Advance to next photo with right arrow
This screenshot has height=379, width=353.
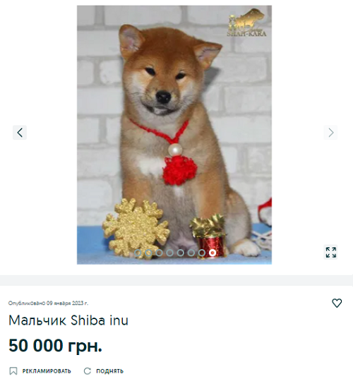coord(330,133)
